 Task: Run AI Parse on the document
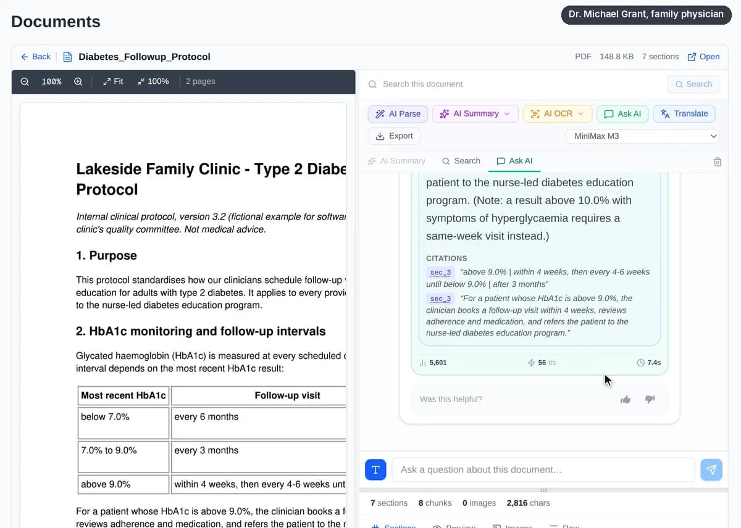pyautogui.click(x=398, y=113)
